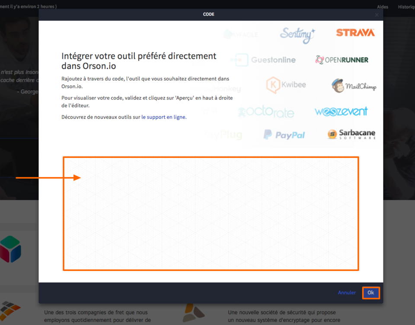Click the 'Pour visualiser votre code' paragraph
415x325 pixels.
point(147,101)
